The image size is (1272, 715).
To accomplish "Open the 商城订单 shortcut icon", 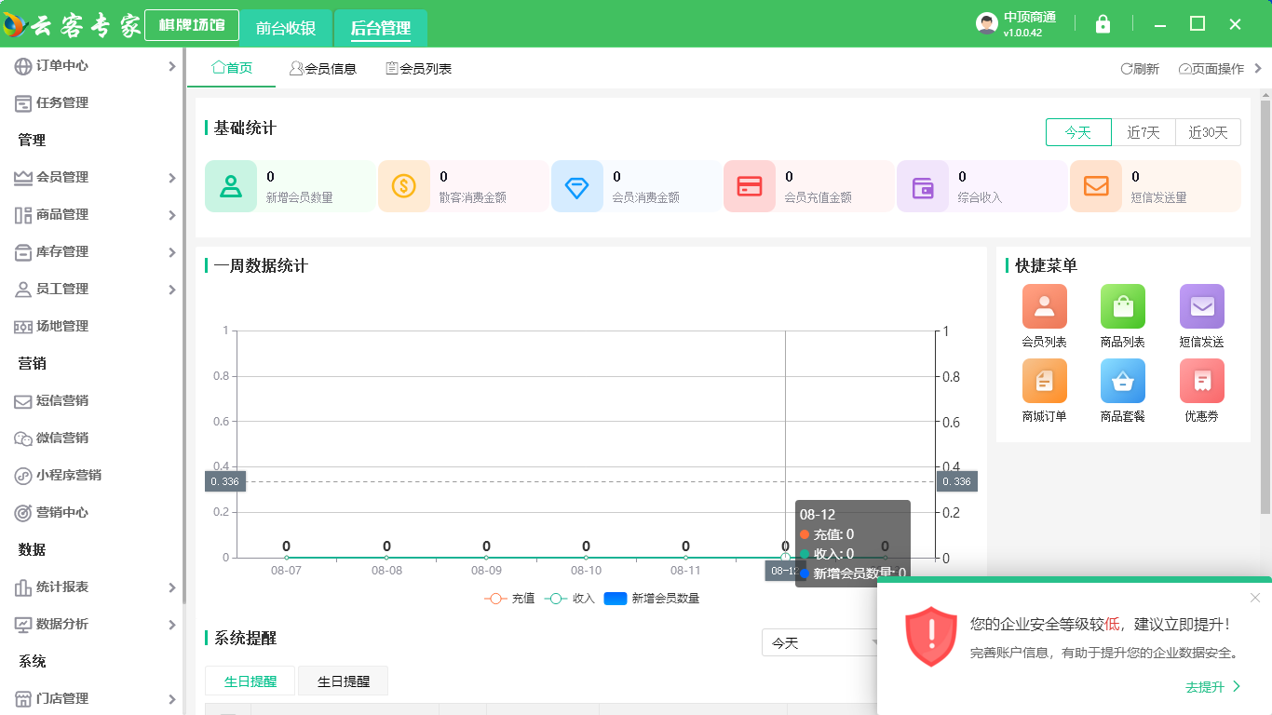I will click(x=1044, y=381).
